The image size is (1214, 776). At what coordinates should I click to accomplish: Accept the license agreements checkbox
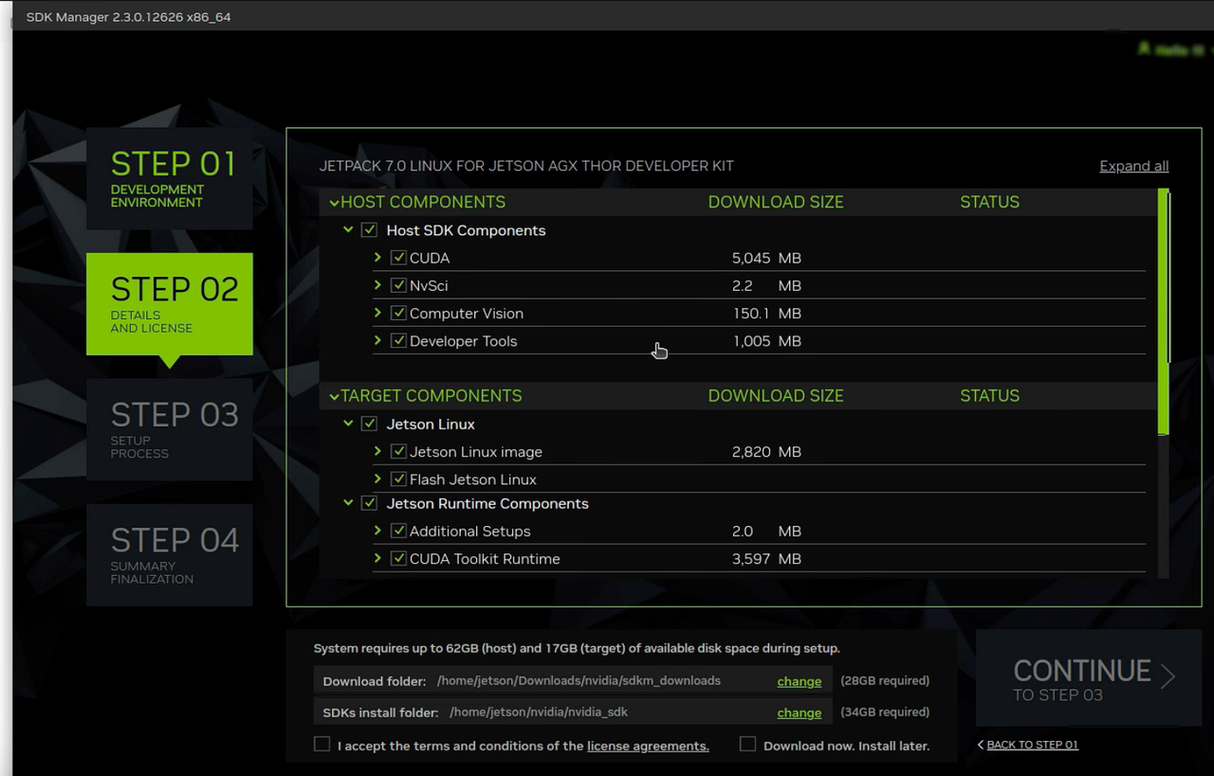point(322,745)
